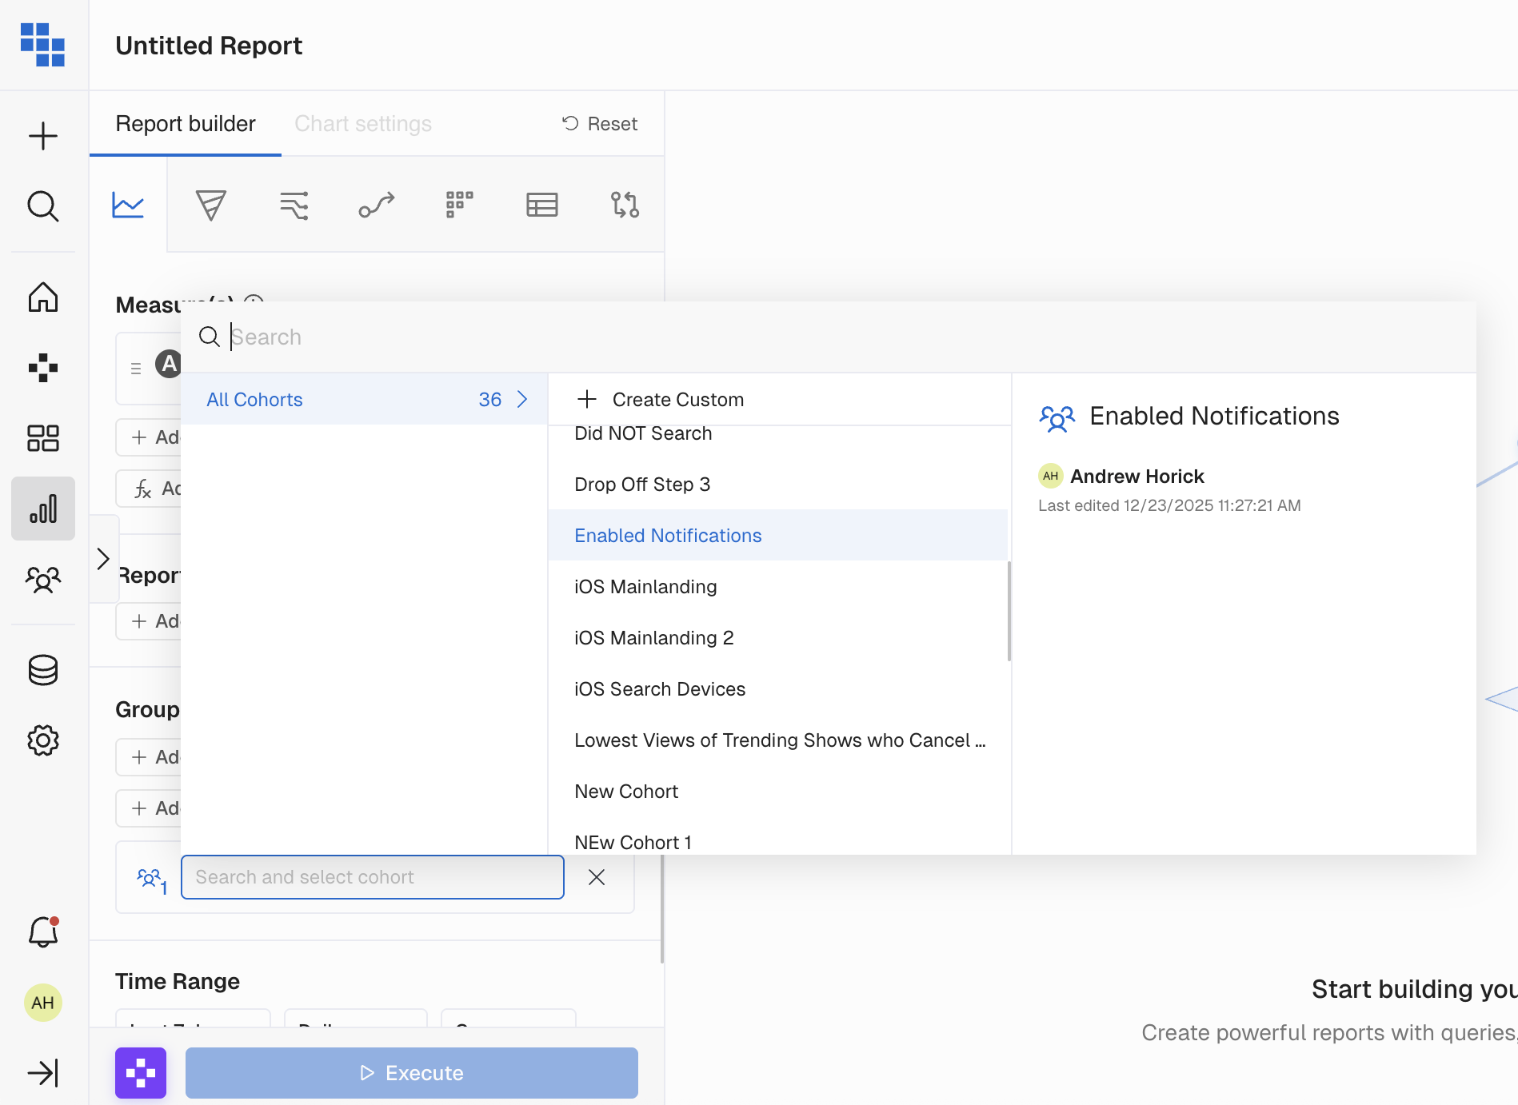Clear the cohort selector with X

coord(597,877)
